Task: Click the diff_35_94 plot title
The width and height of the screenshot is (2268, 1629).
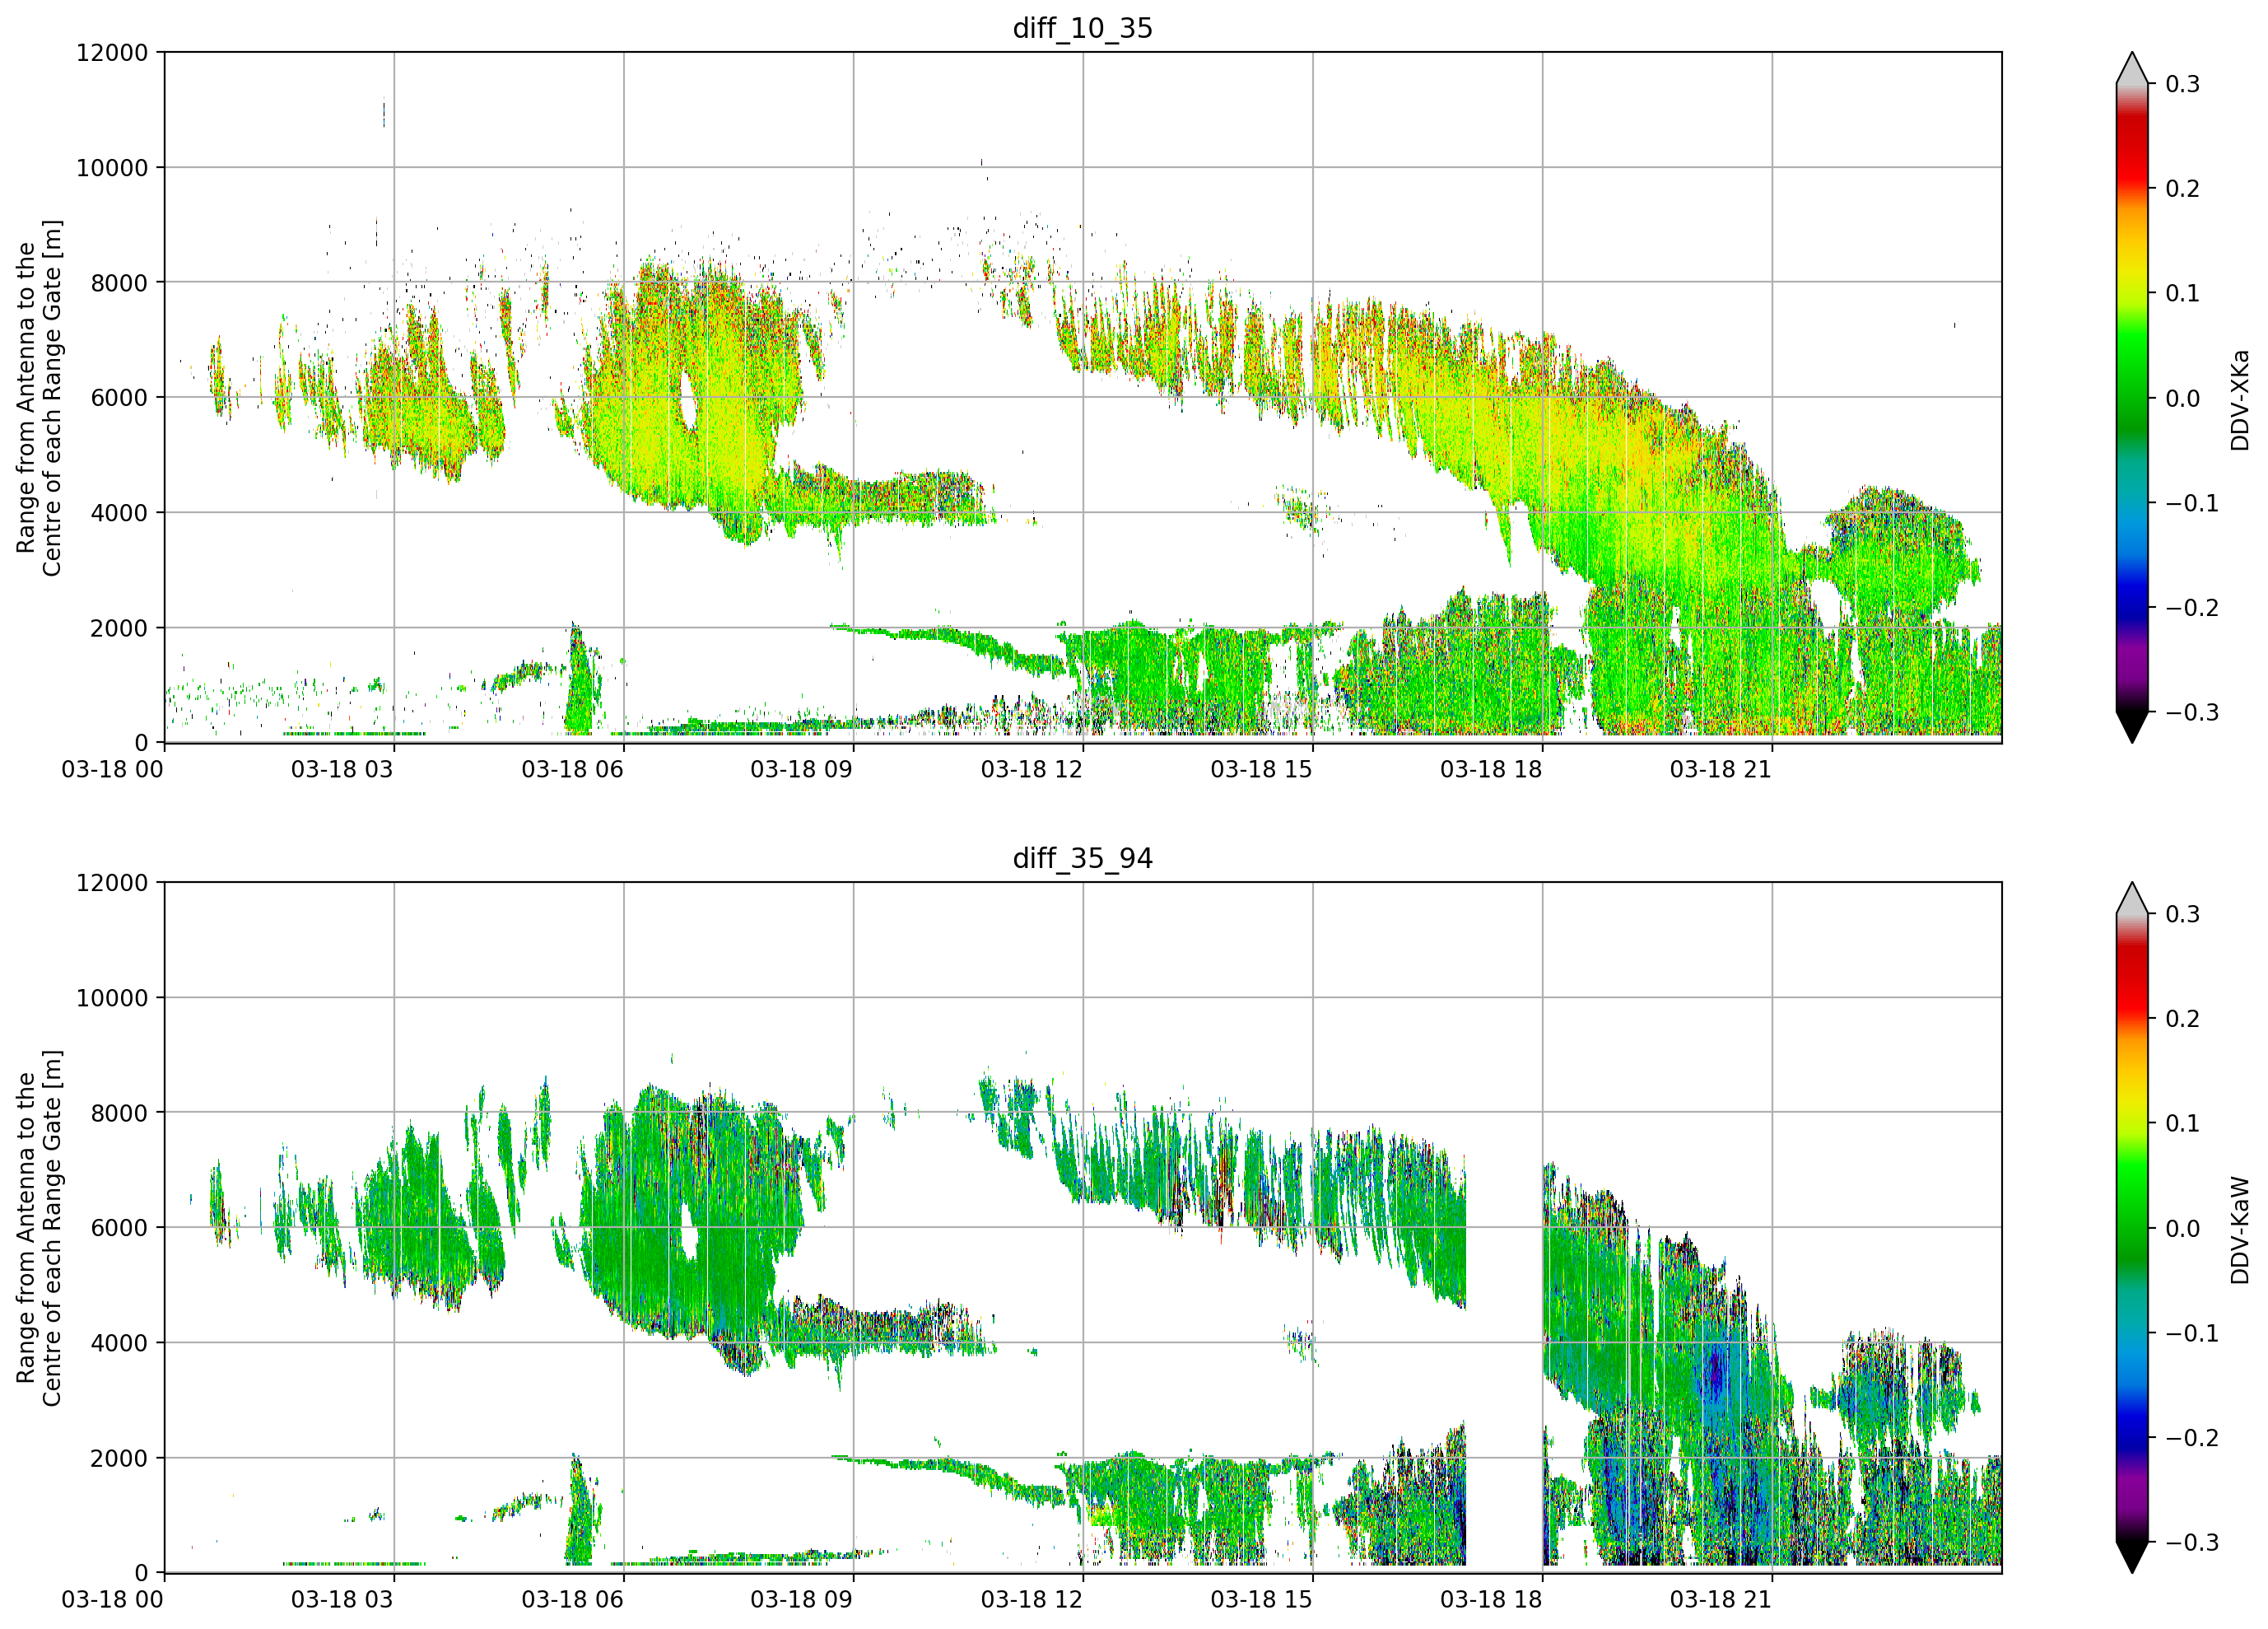Action: click(x=1082, y=858)
